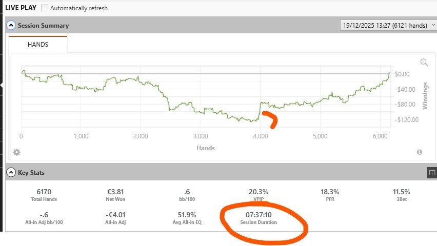
Task: Click the LIVE PLAY heading
Action: pyautogui.click(x=20, y=8)
